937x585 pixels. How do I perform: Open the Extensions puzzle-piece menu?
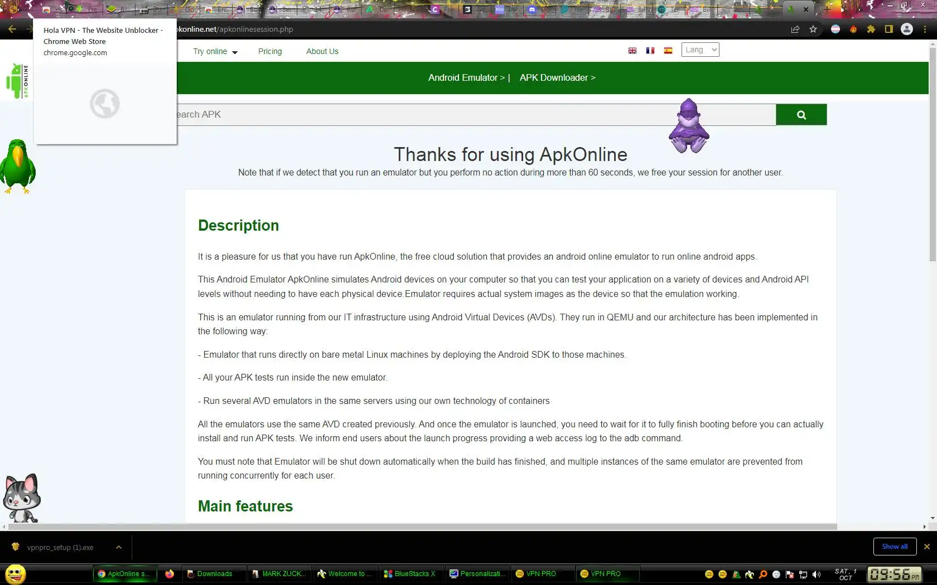[x=871, y=30]
